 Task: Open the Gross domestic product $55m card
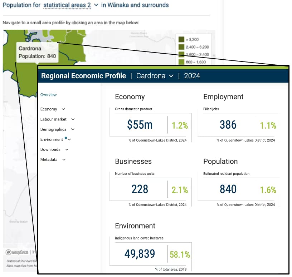(x=150, y=125)
